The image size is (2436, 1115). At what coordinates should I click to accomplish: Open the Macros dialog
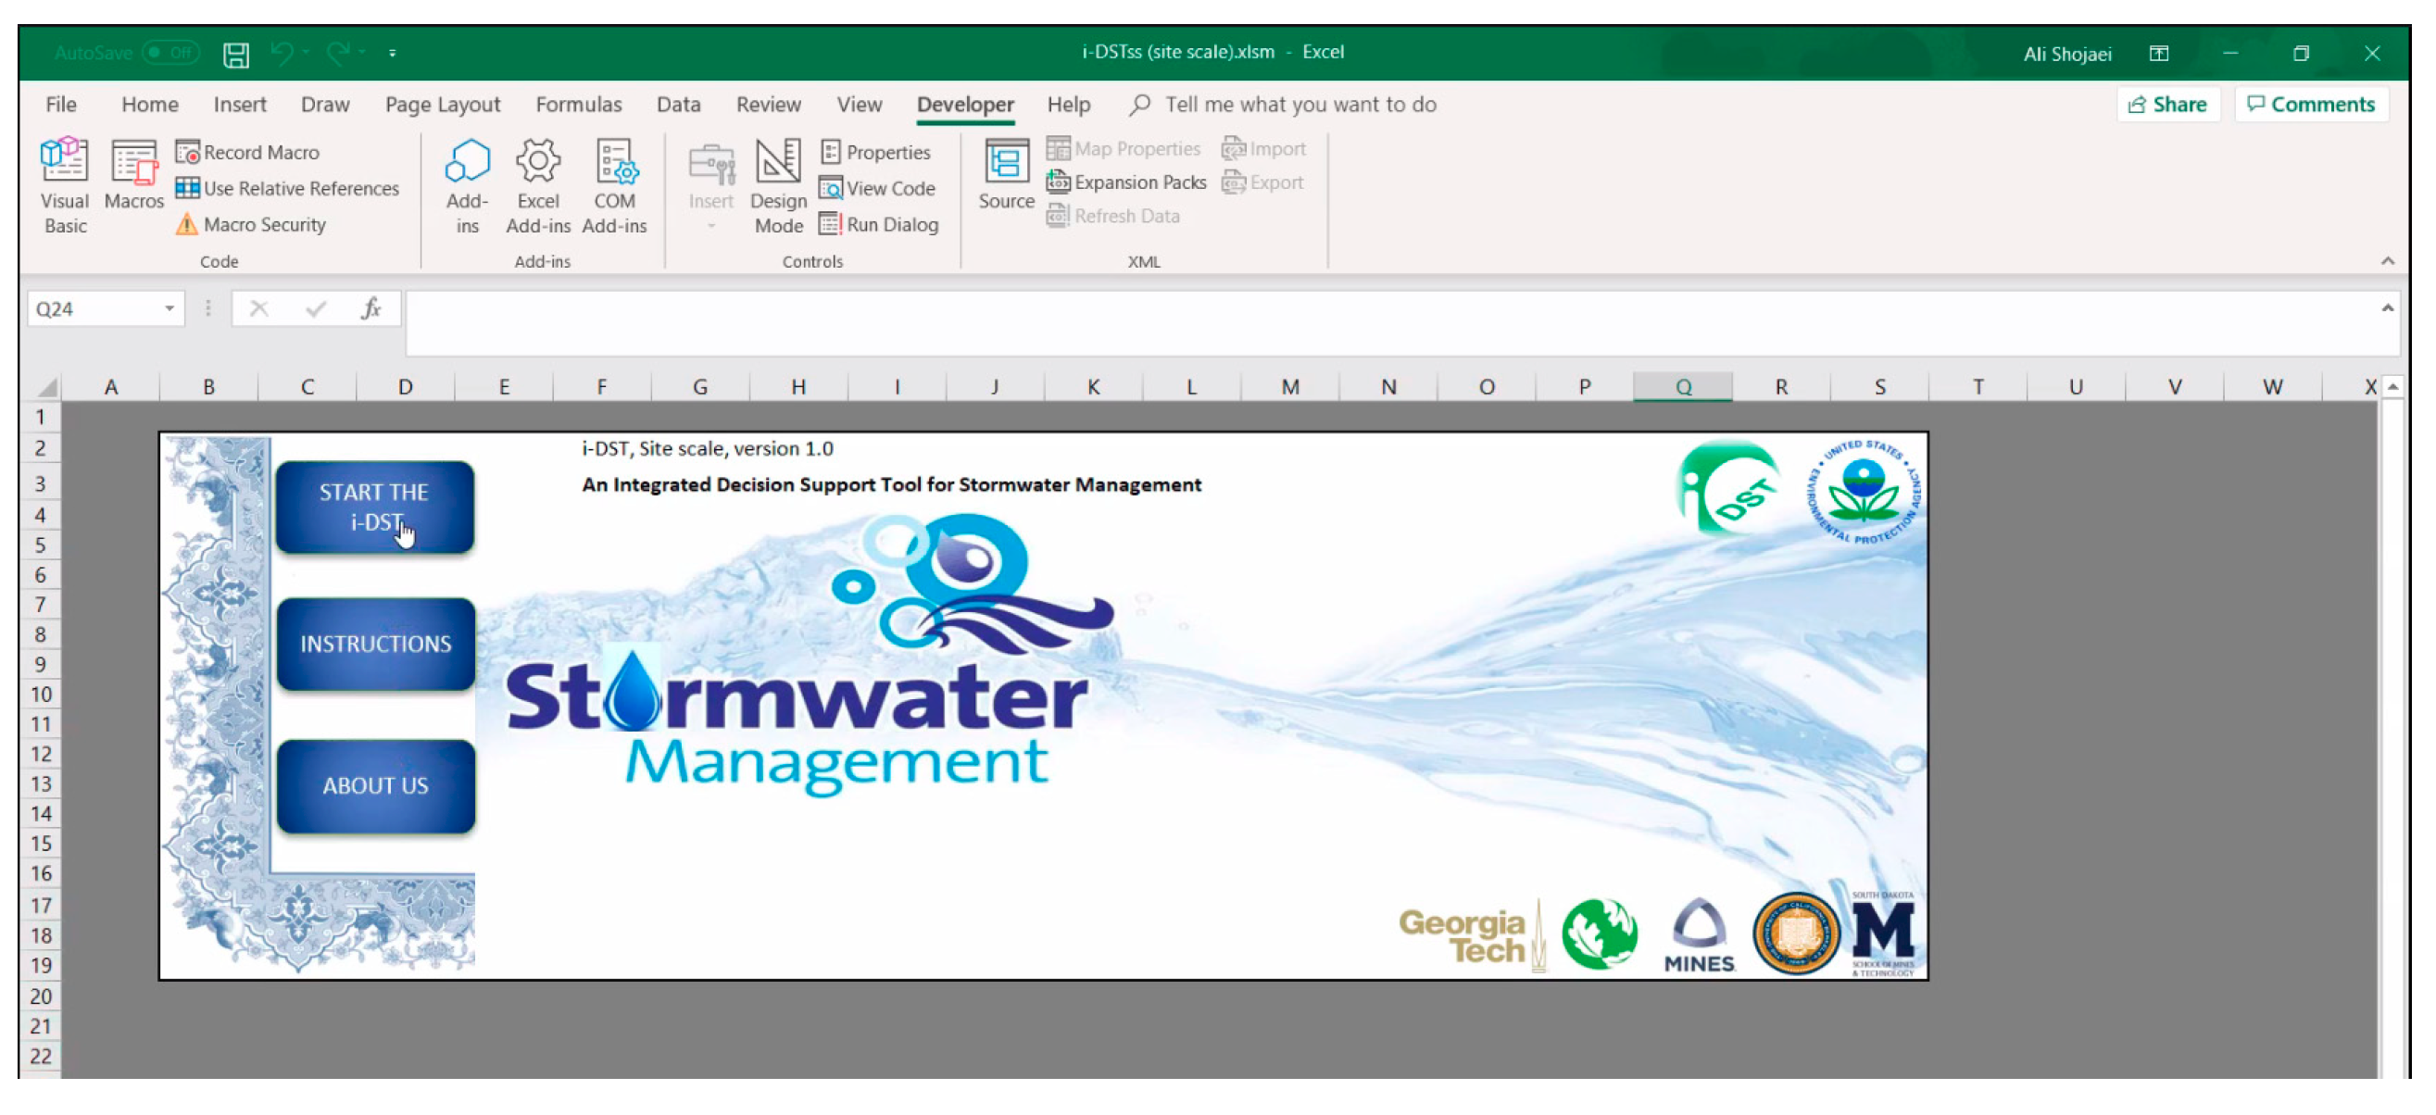[133, 175]
